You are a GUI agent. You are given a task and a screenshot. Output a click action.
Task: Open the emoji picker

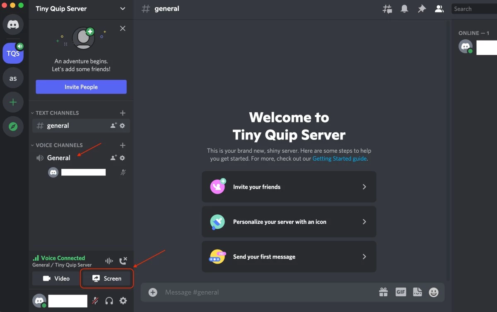coord(433,292)
